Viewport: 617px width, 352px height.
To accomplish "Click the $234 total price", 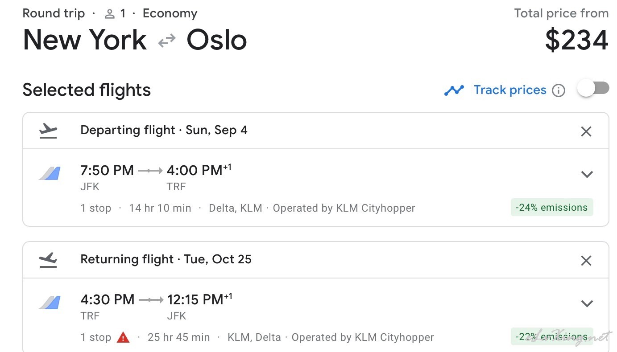I will (576, 40).
